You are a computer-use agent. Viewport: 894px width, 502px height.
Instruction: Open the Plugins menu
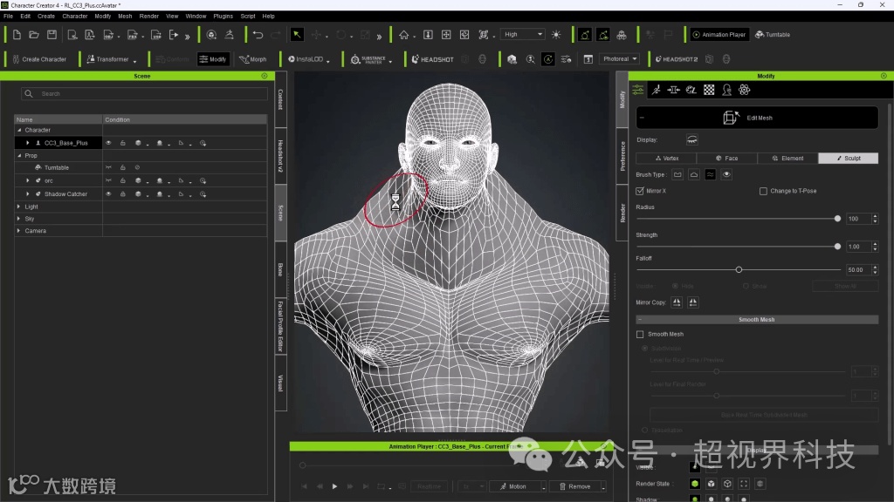point(223,16)
